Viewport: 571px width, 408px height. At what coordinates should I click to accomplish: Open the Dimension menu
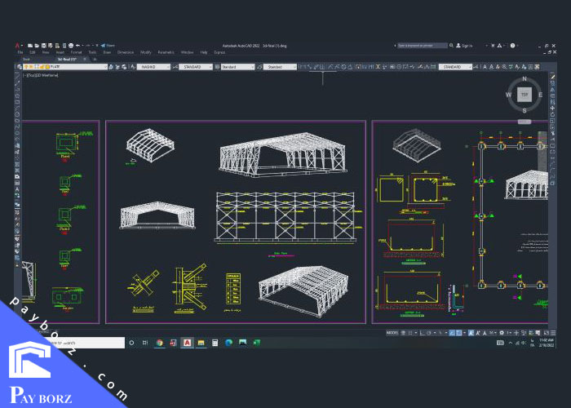(x=125, y=52)
